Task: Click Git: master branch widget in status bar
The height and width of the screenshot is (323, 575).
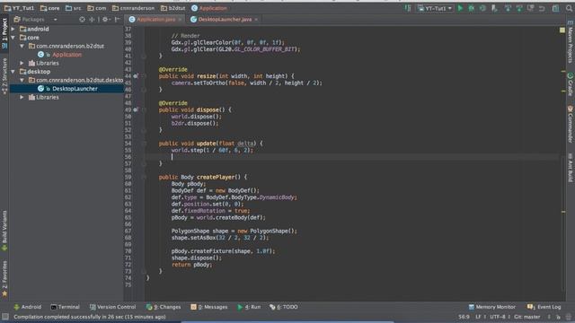Action: [527, 317]
